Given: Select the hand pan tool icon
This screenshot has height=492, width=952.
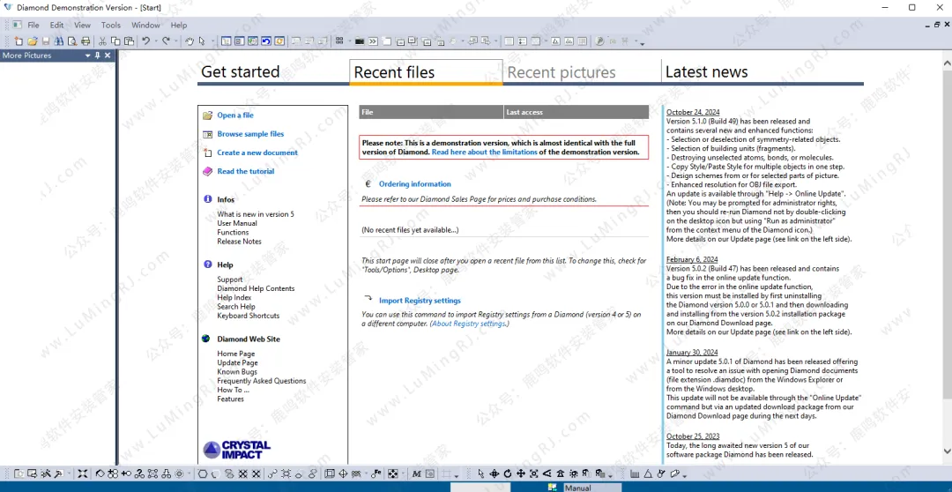Looking at the screenshot, I should tap(189, 41).
